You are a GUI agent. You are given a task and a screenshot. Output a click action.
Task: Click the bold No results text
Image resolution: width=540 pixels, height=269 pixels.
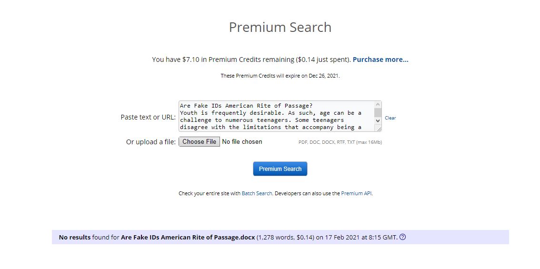[75, 237]
